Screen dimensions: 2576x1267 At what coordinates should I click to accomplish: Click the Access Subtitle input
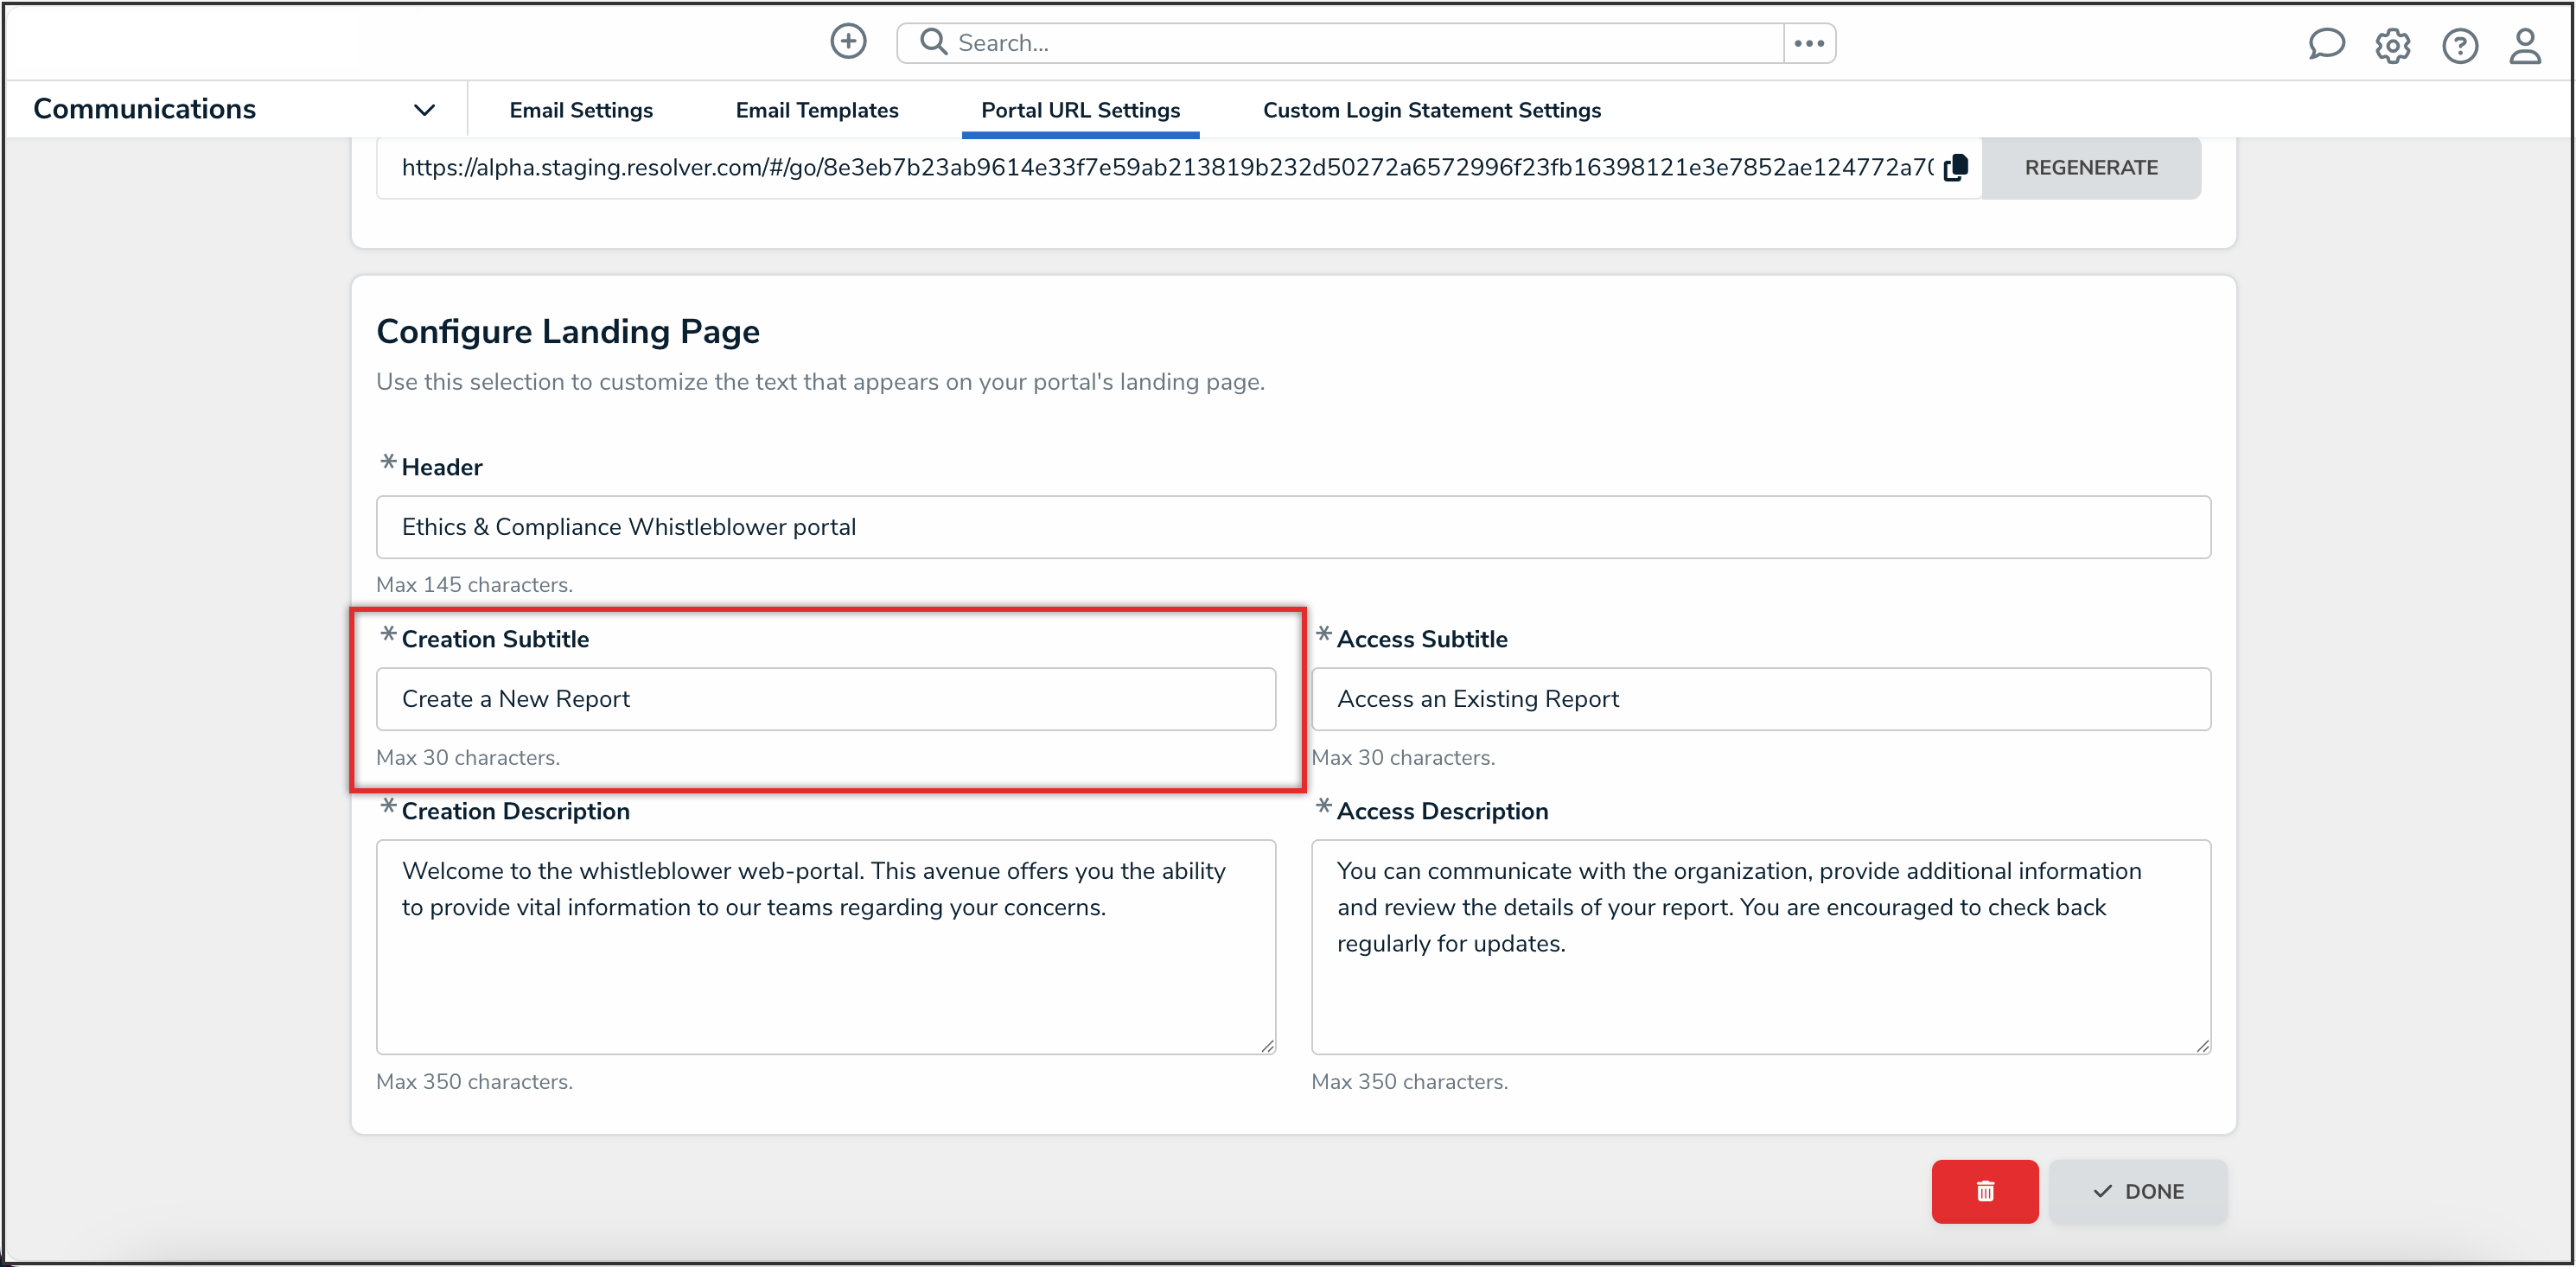click(1760, 699)
